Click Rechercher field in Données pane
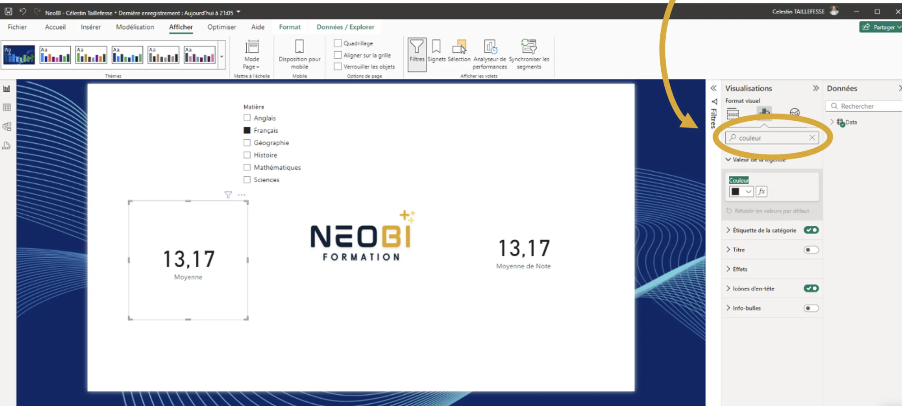Screen dimensions: 902x406 pos(864,106)
